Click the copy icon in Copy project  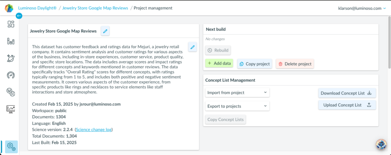coord(242,64)
